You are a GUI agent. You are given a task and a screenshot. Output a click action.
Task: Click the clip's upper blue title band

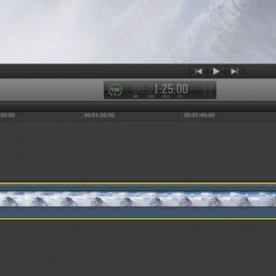coord(138,188)
